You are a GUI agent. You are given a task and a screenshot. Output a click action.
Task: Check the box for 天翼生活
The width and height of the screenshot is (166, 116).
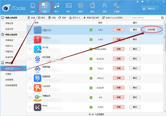coord(30,98)
